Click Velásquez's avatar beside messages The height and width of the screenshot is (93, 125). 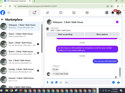click(x=48, y=74)
